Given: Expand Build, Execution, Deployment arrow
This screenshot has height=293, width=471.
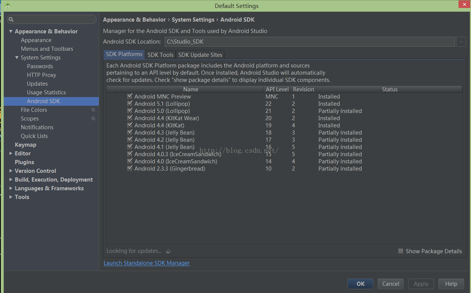Looking at the screenshot, I should [x=11, y=180].
